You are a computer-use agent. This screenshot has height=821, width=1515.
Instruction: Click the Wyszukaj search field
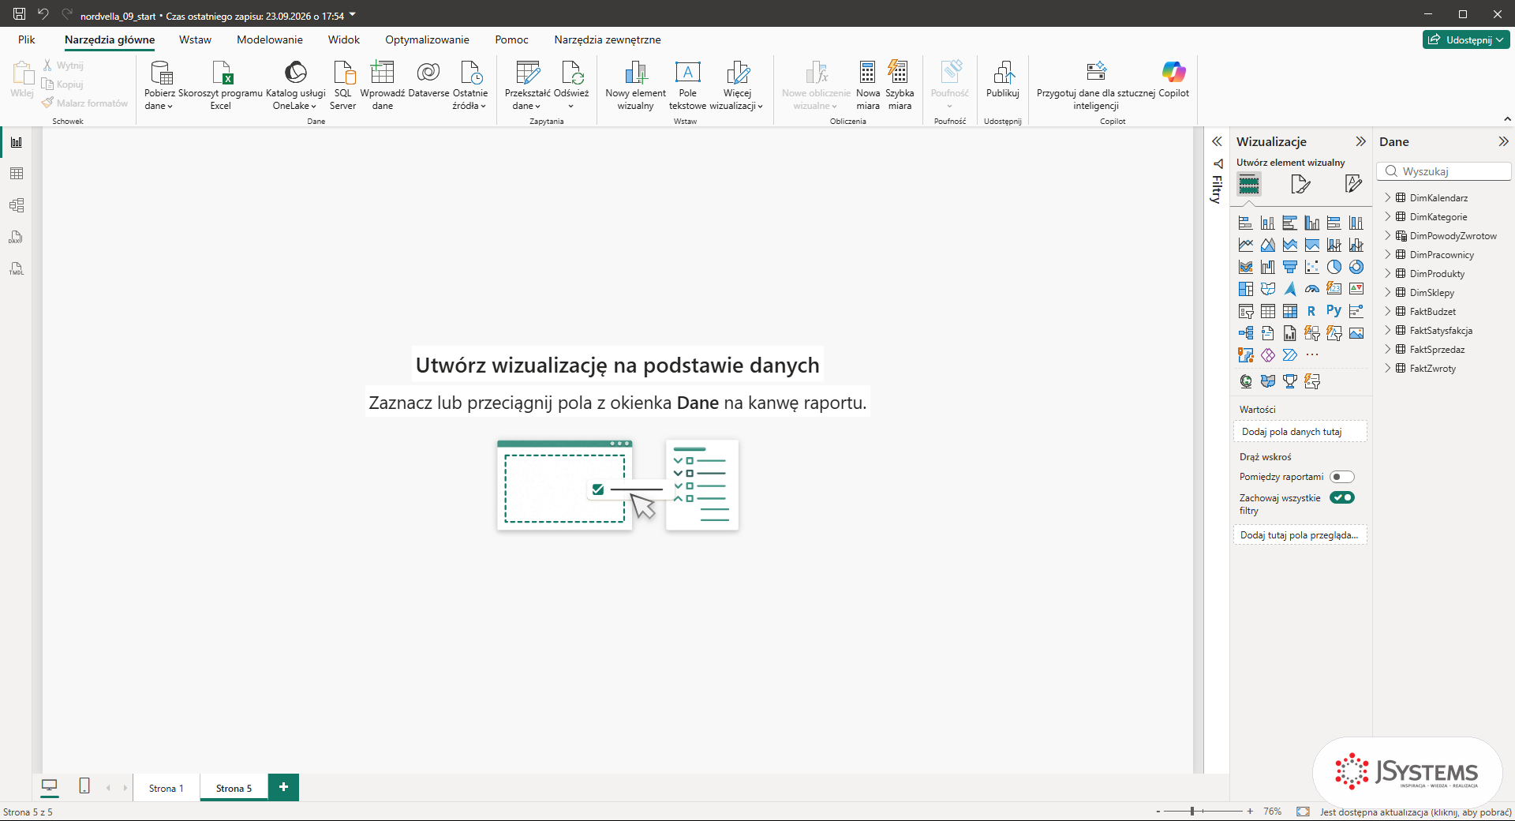pyautogui.click(x=1444, y=171)
